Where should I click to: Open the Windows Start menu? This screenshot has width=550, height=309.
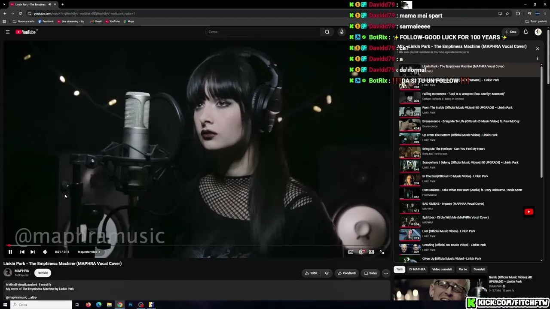click(x=5, y=305)
